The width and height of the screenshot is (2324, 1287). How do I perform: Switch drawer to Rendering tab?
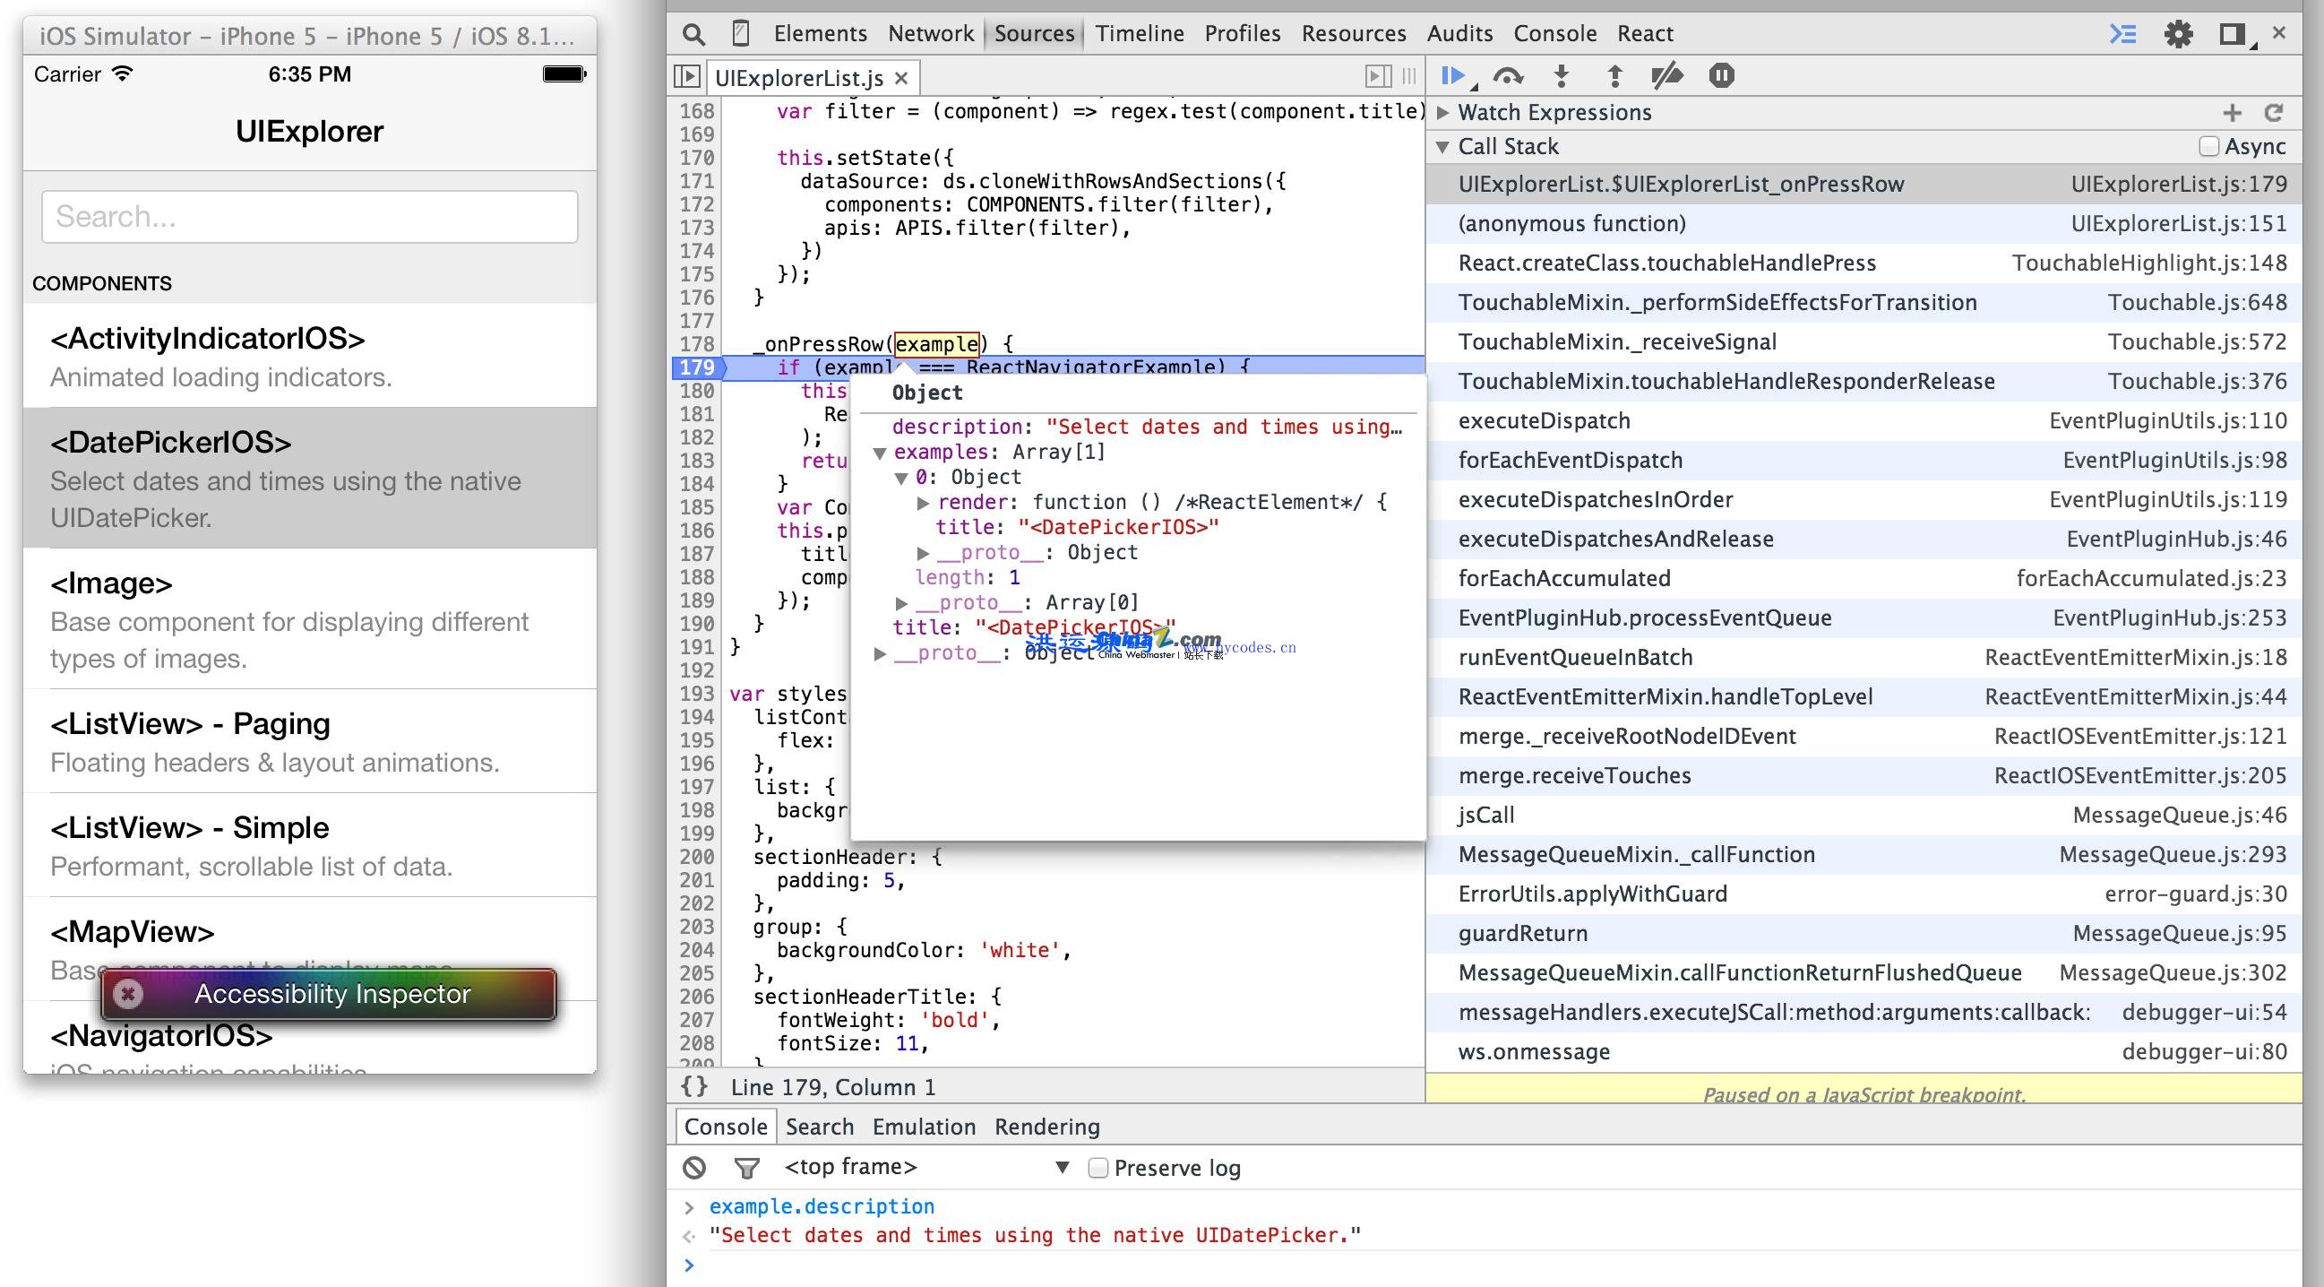(x=1046, y=1127)
